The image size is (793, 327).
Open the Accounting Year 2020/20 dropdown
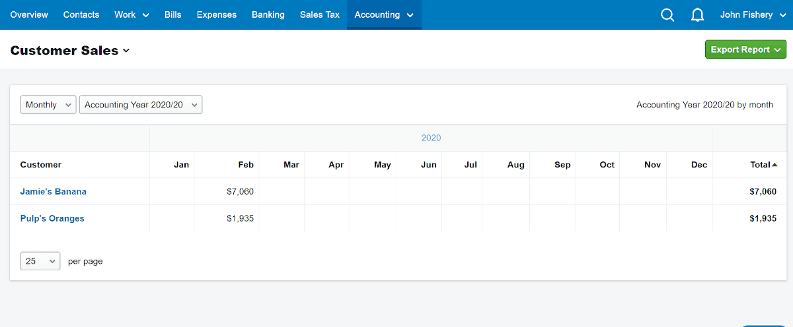point(141,105)
